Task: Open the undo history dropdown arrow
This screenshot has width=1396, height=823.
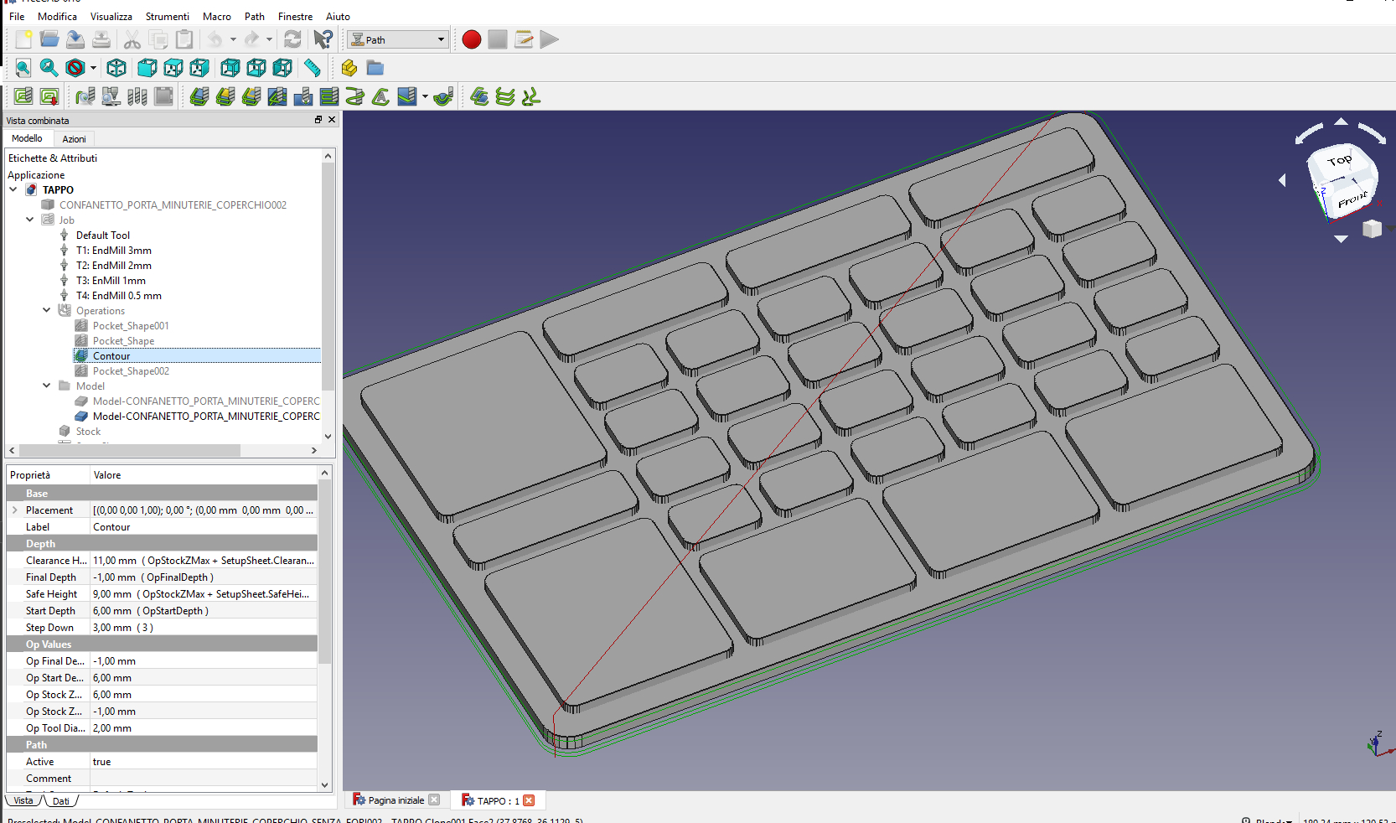Action: pyautogui.click(x=233, y=39)
